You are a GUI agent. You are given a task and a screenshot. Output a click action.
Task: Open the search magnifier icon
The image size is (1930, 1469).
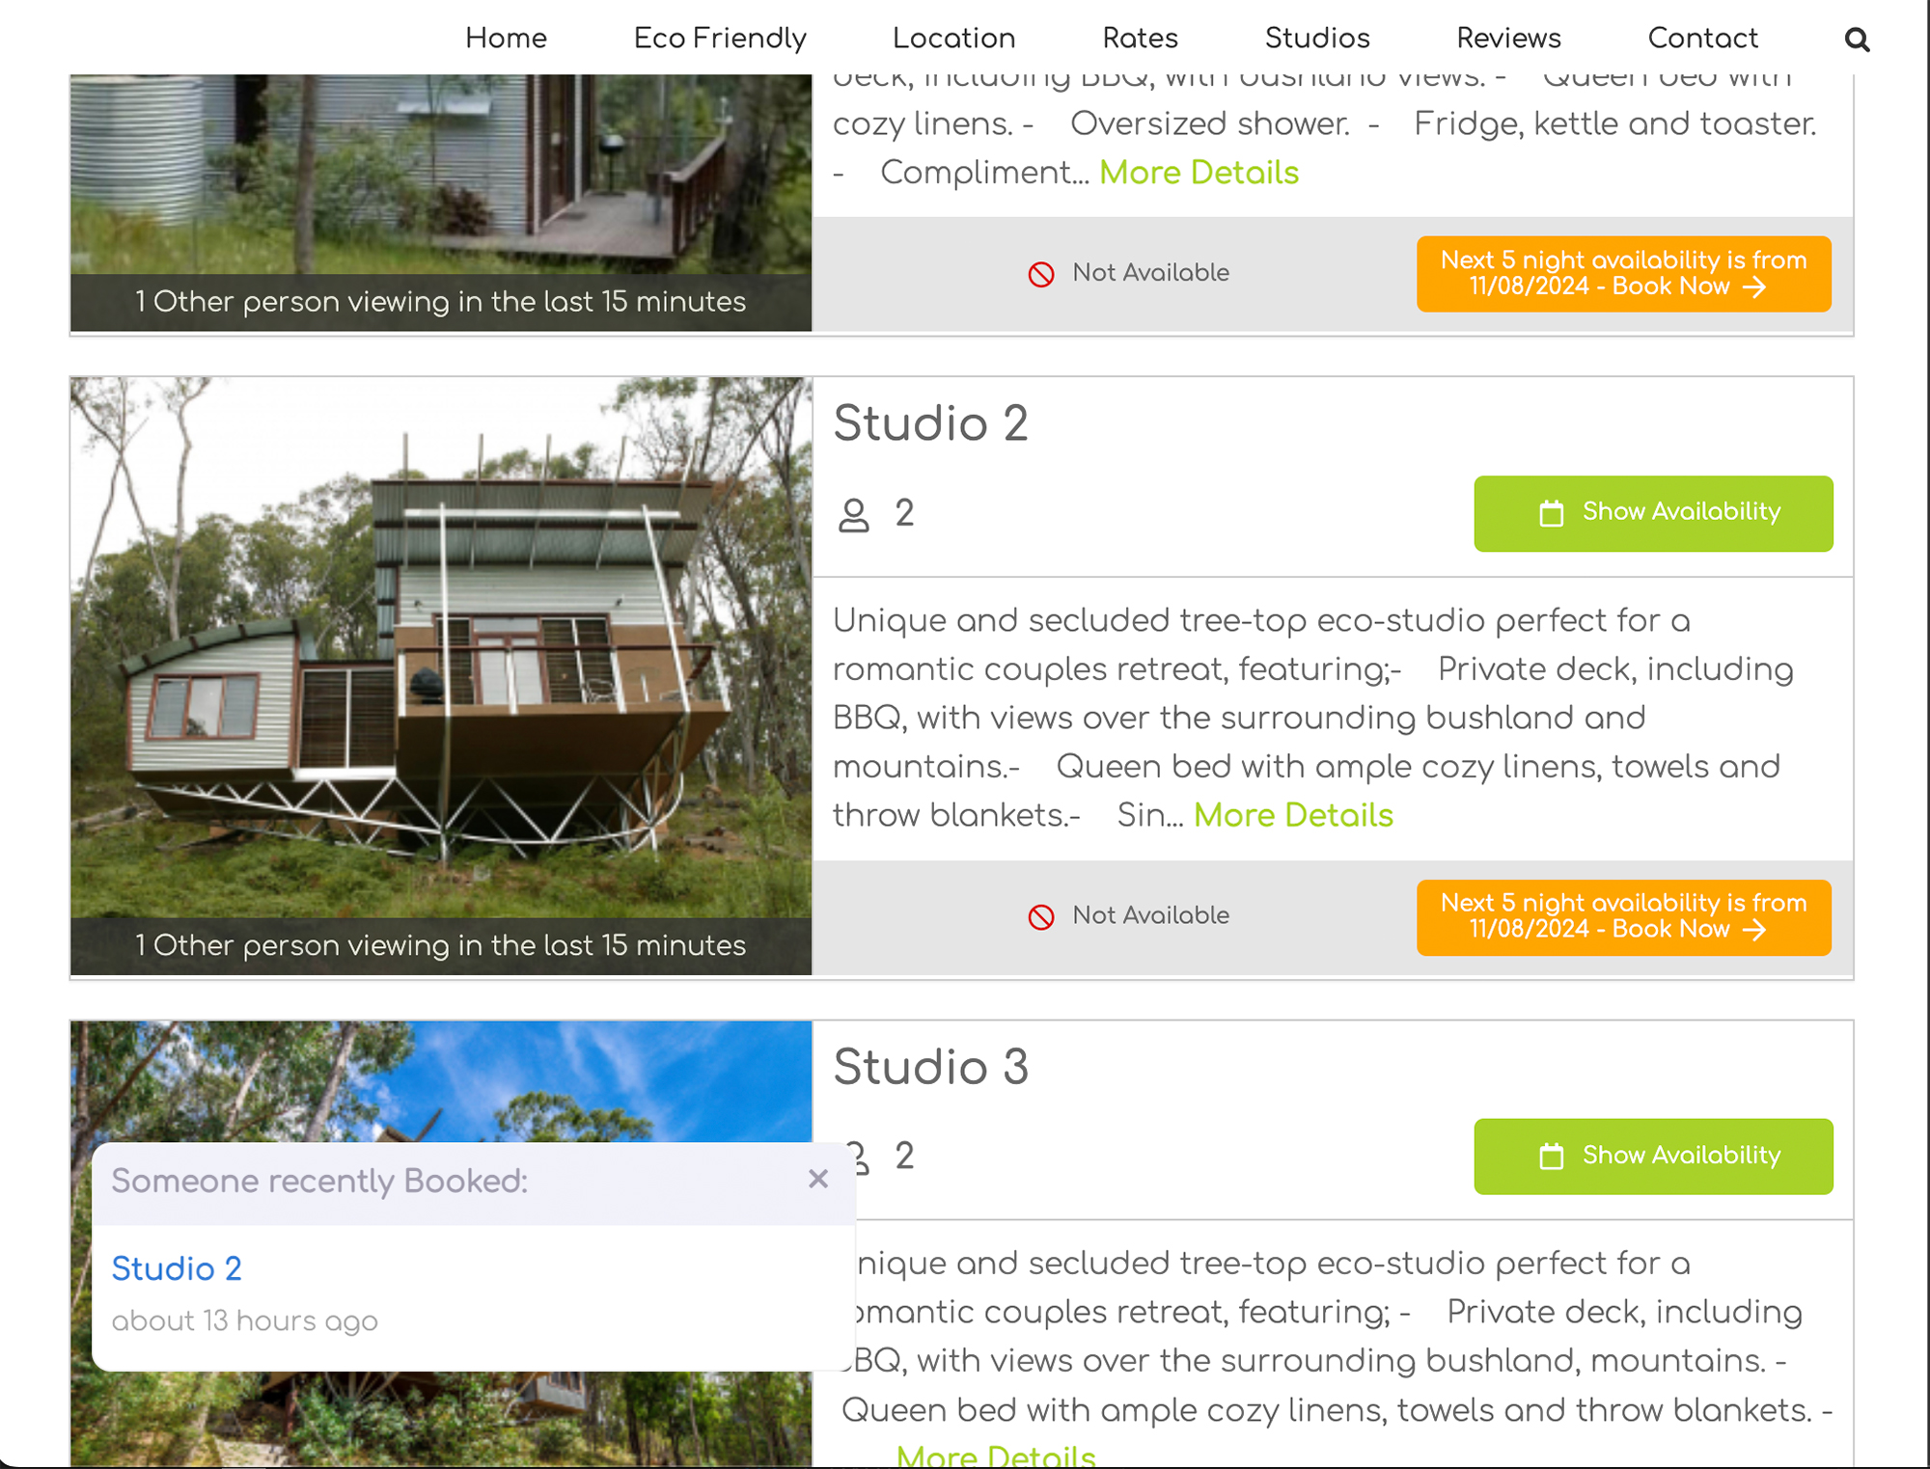(x=1857, y=40)
